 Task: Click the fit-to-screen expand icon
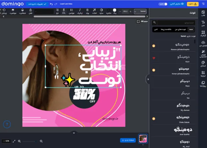14,141
